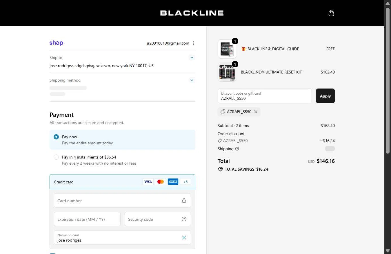Click the tag icon on AZRAEL_S550 chip
The image size is (391, 254).
point(223,112)
